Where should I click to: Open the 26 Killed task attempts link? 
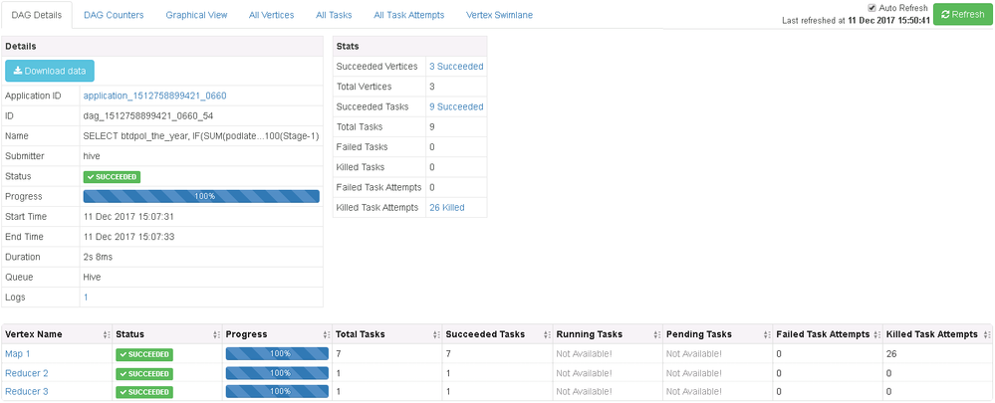pyautogui.click(x=446, y=207)
